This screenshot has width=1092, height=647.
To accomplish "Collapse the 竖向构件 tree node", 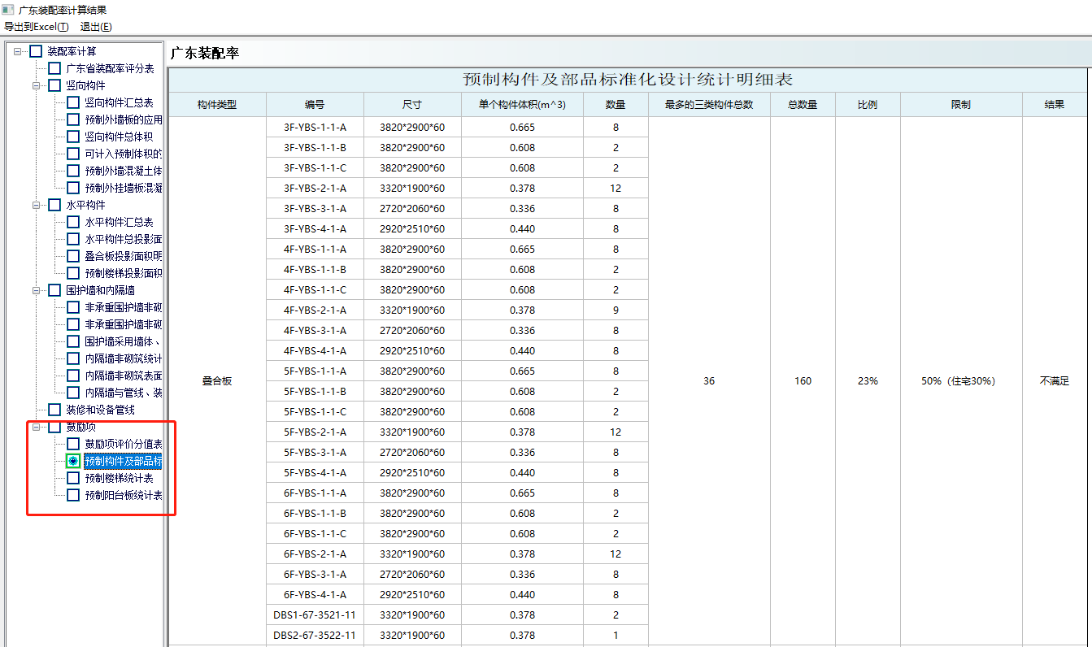I will click(x=37, y=85).
